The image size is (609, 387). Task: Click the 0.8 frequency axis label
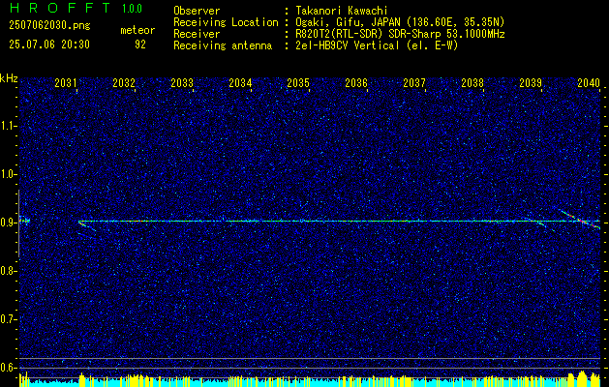click(x=8, y=271)
